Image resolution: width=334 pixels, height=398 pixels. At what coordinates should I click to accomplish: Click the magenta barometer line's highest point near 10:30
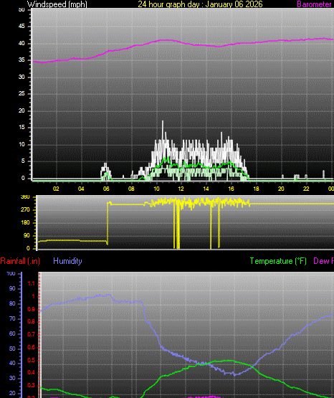pos(166,40)
